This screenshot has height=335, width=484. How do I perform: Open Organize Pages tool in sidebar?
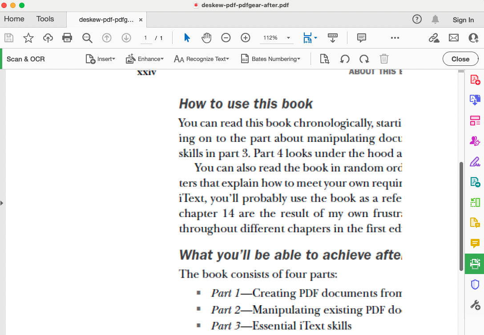475,121
